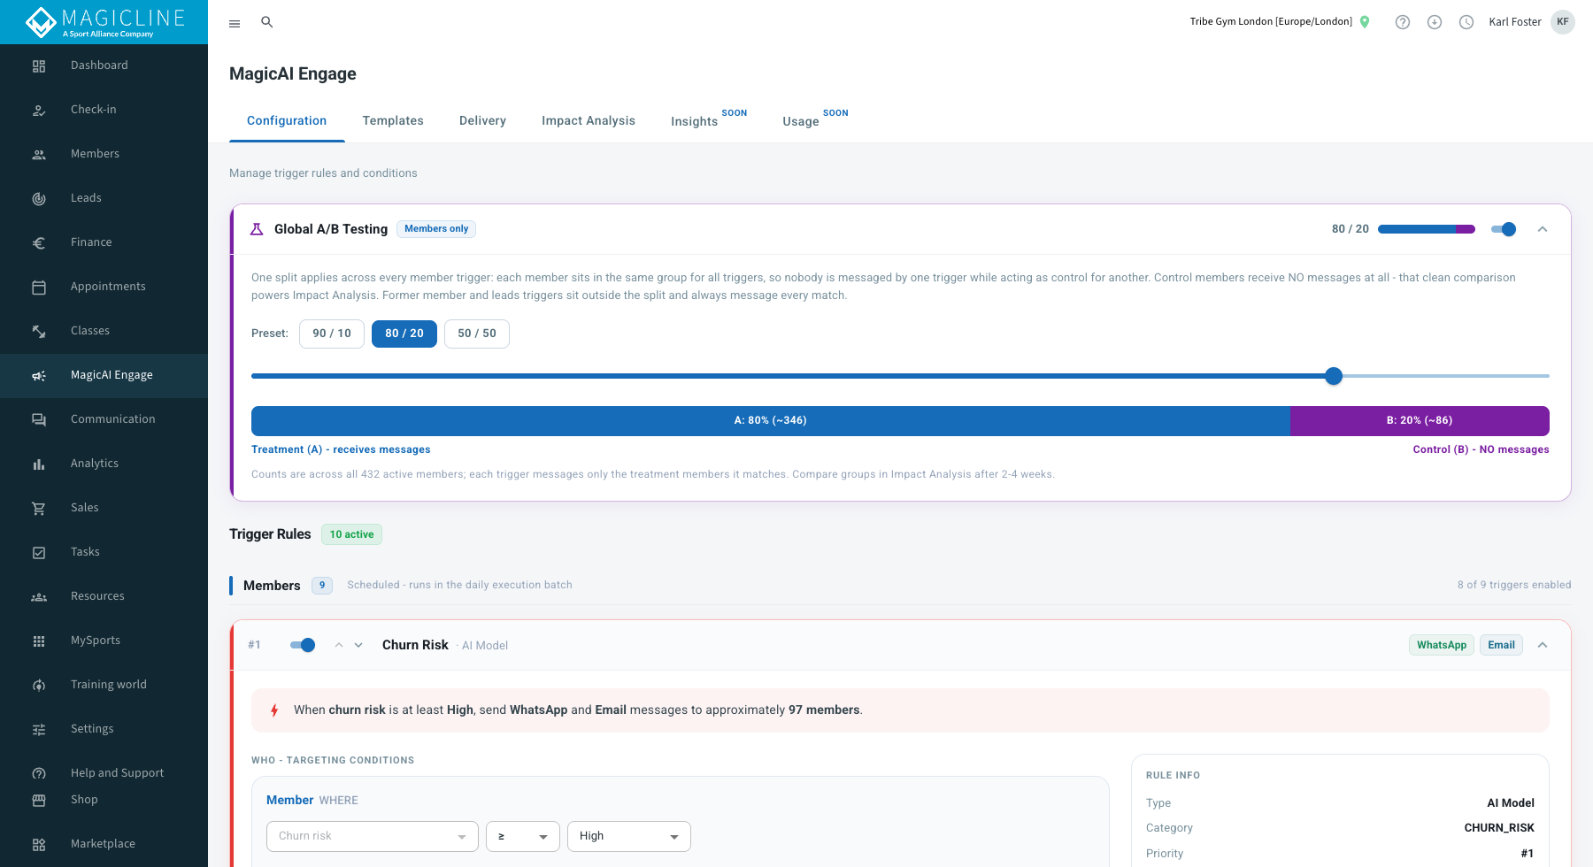Image resolution: width=1593 pixels, height=867 pixels.
Task: Click the CHURN_RISK category value
Action: [1499, 828]
